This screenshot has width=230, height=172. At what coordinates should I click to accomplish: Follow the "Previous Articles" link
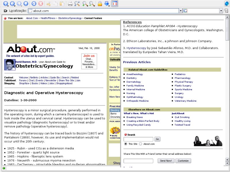137,62
